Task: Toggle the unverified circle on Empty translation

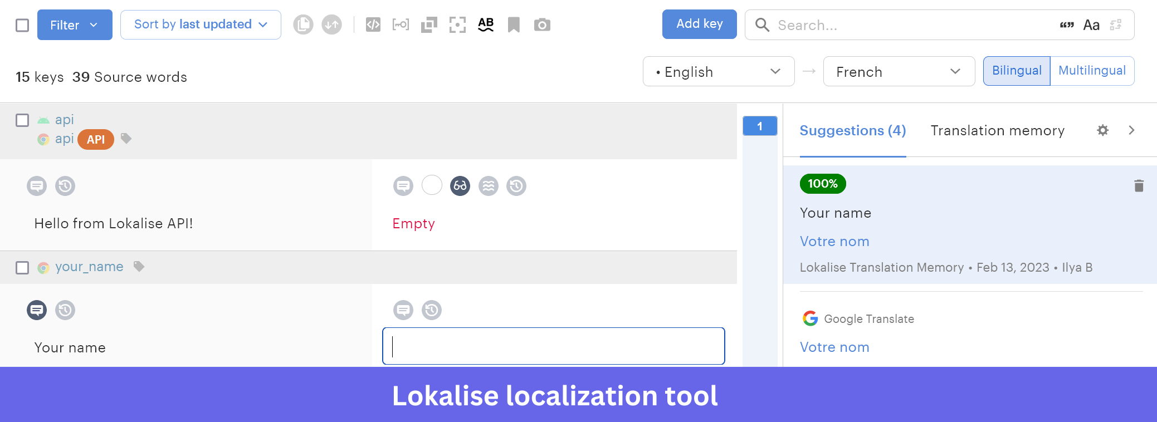Action: (x=432, y=185)
